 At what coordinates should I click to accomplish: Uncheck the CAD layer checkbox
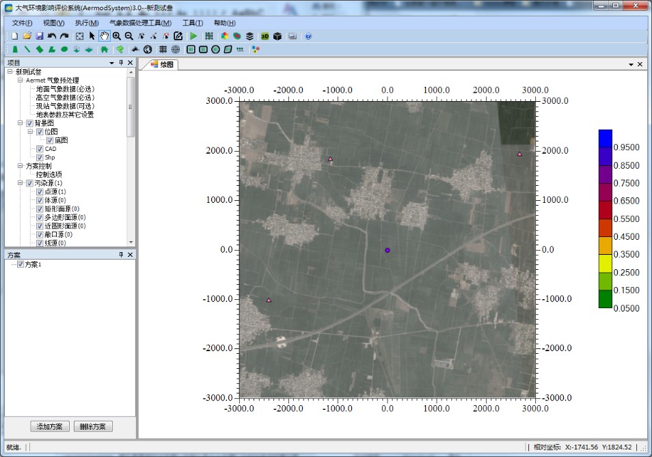coord(40,149)
